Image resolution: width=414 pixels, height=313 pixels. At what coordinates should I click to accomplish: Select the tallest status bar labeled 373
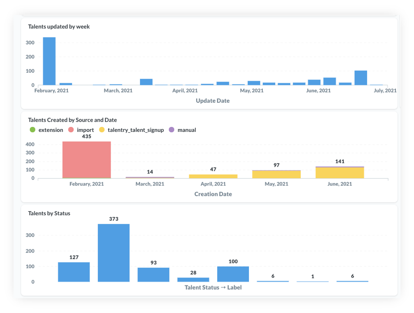[114, 253]
